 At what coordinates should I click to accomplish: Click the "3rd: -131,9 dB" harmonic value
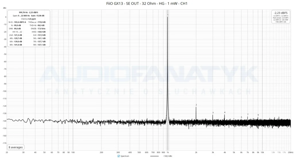[39, 35]
